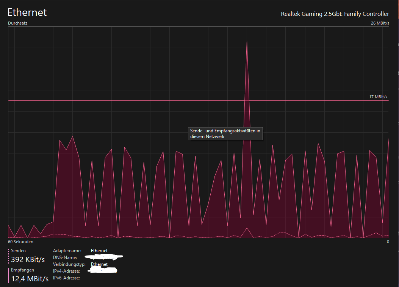Click the 17 MBit/s marker label
Screen dimensions: 399x287
point(378,97)
